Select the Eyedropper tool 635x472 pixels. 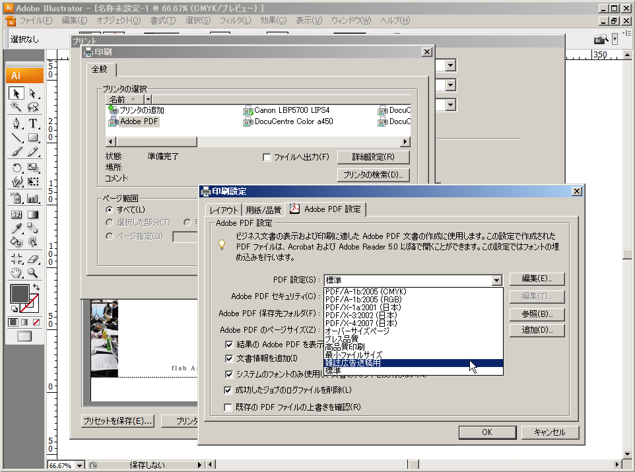17,228
